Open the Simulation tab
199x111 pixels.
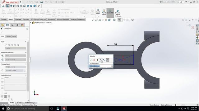(51, 19)
